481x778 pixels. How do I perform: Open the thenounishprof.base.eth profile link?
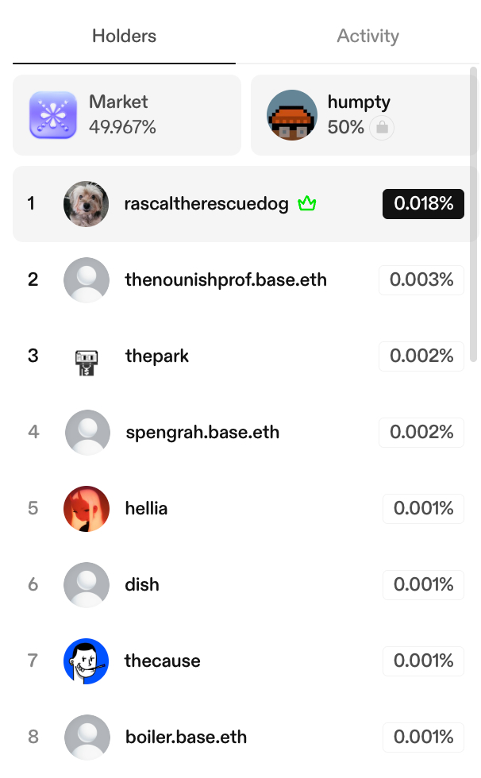click(225, 280)
